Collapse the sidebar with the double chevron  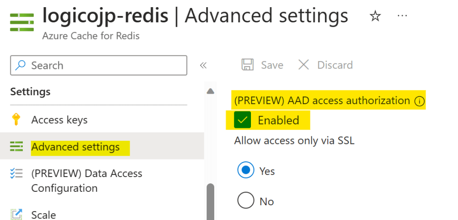tap(203, 65)
